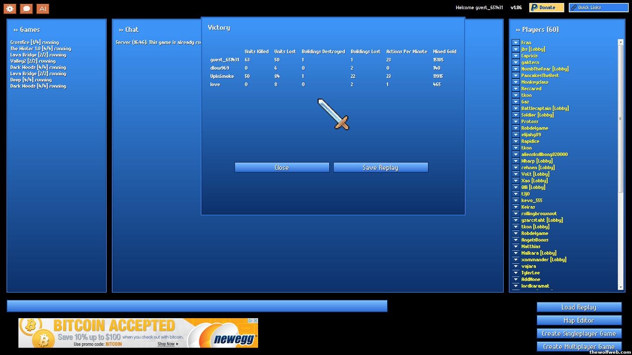Click Create Singleplayer Game

click(579, 334)
